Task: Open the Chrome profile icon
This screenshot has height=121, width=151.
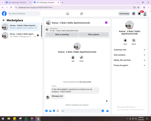Action: pos(144,8)
